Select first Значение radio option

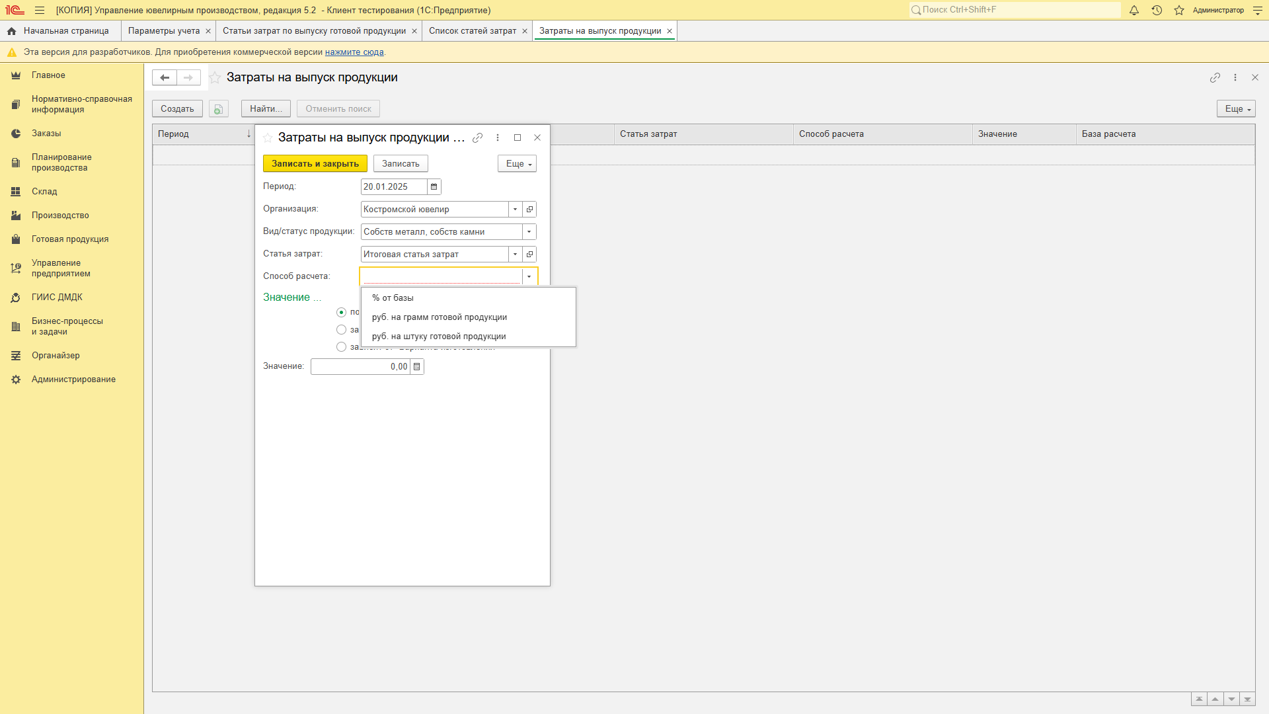(x=341, y=312)
